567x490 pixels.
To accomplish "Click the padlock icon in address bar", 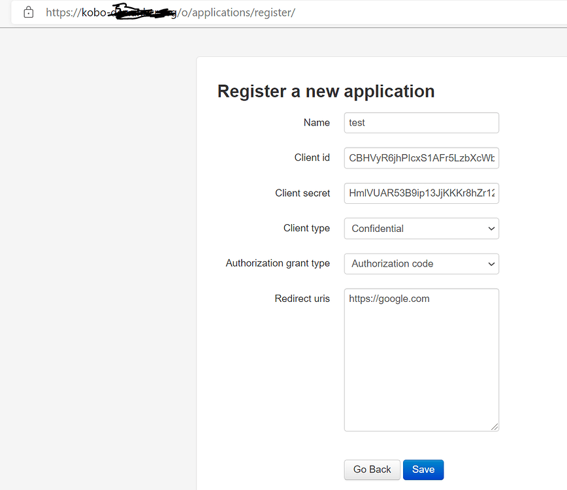I will point(28,12).
